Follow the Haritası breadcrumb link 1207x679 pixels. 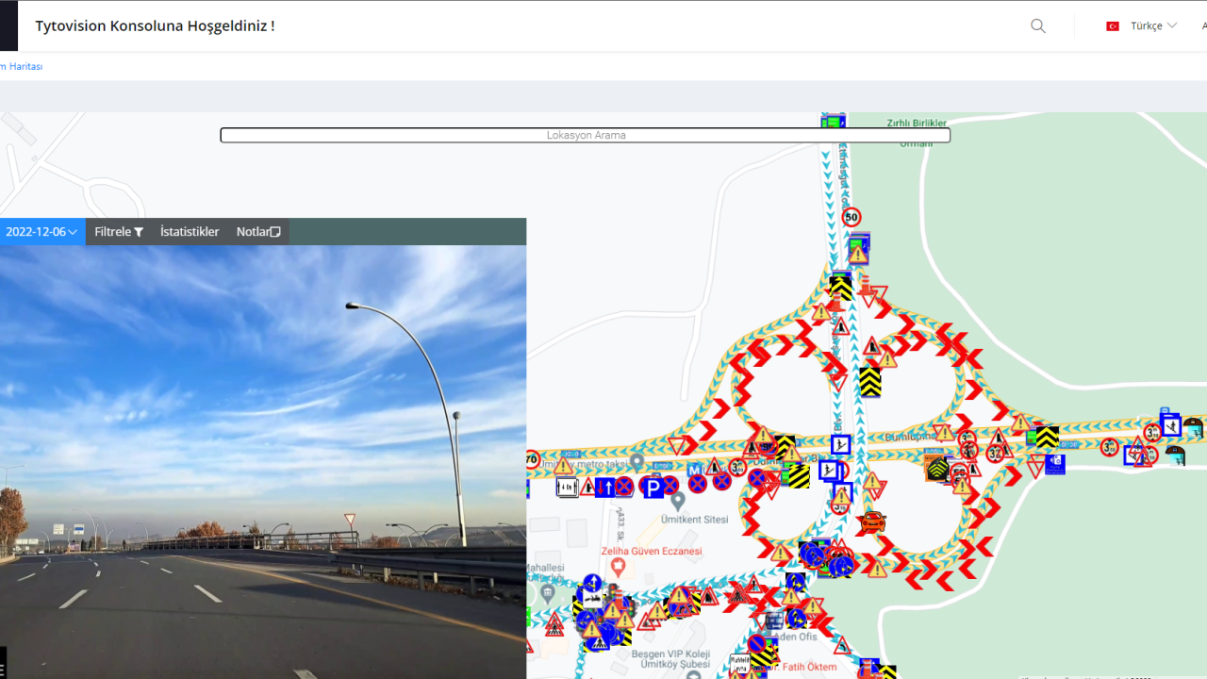tap(21, 66)
